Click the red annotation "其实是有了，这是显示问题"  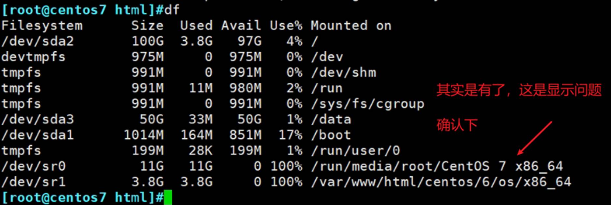click(x=519, y=90)
